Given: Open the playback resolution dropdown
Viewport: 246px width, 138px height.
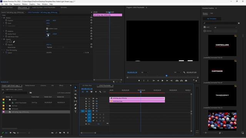Looking at the screenshot, I should coord(178,72).
